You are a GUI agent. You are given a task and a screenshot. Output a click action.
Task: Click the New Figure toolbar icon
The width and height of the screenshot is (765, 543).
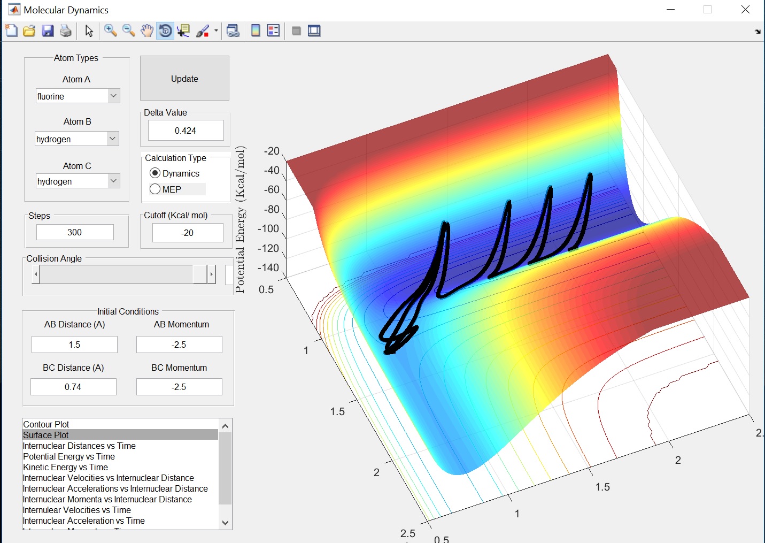click(11, 31)
